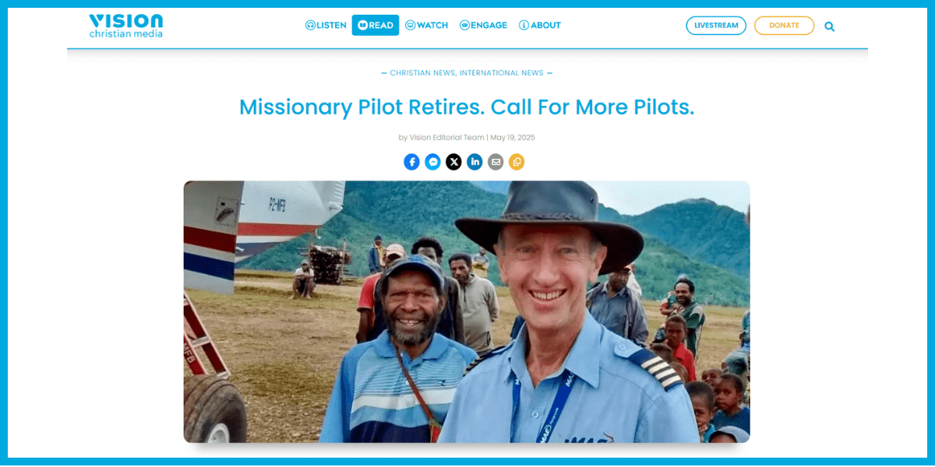Image resolution: width=935 pixels, height=467 pixels.
Task: Open the International News category link
Action: (502, 73)
